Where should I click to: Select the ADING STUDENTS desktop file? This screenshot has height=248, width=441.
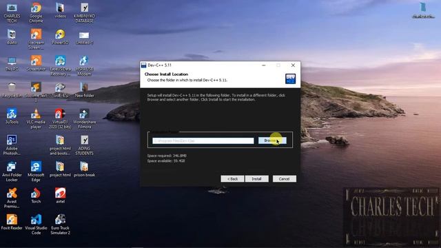tap(84, 145)
